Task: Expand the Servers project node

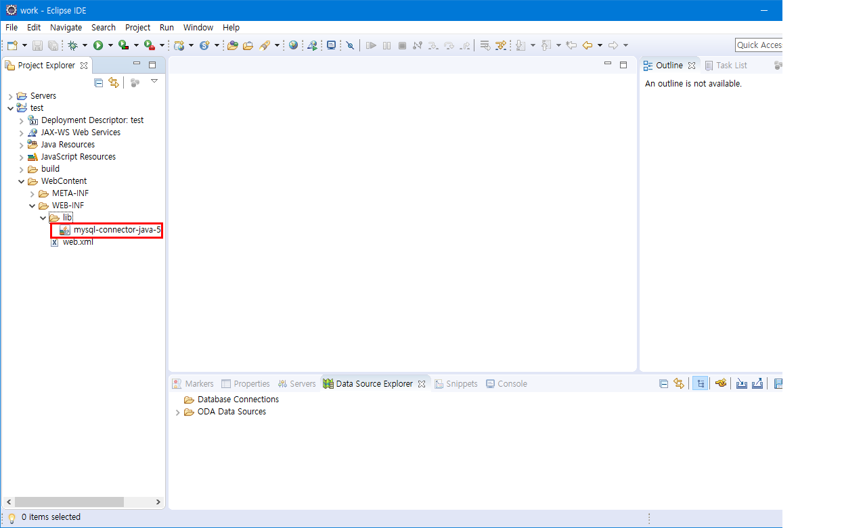Action: coord(10,97)
